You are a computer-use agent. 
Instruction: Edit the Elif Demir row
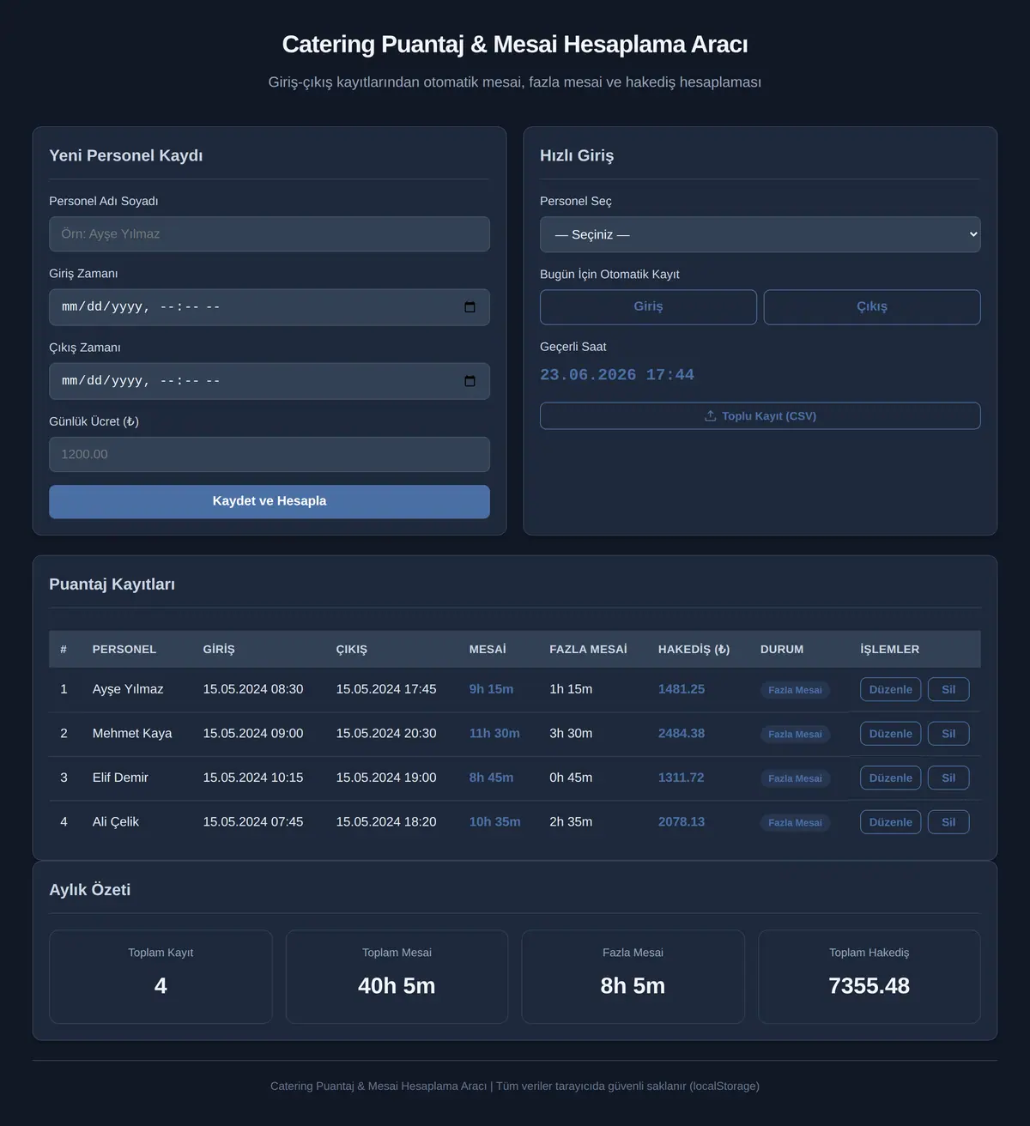click(891, 778)
